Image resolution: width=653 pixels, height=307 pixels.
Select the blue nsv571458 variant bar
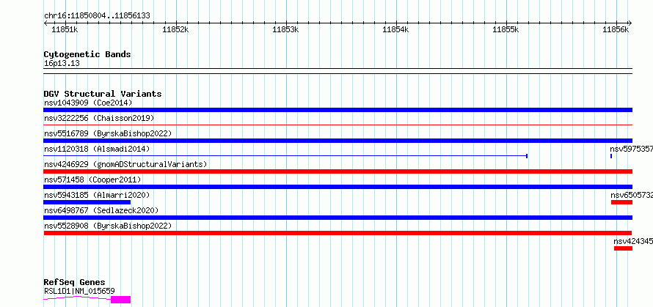(x=338, y=187)
